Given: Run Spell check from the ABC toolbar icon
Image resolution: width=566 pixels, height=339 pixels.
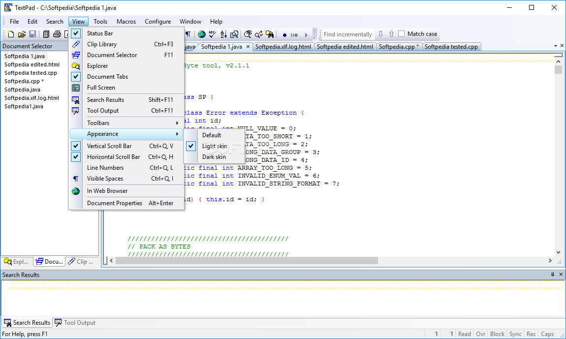Looking at the screenshot, I should click(x=212, y=34).
